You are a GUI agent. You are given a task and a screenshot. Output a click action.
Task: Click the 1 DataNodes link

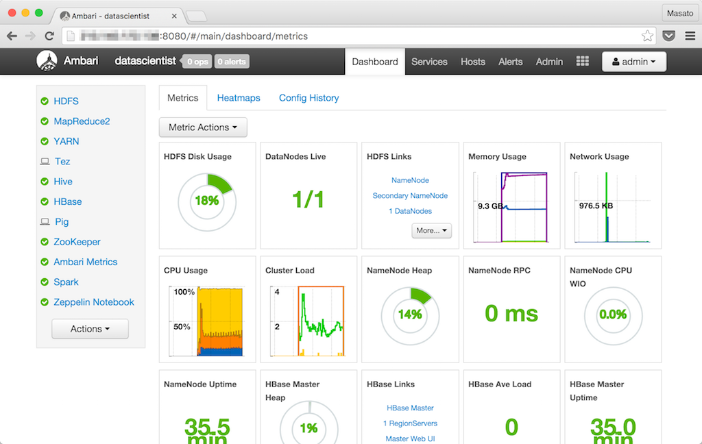click(x=410, y=211)
